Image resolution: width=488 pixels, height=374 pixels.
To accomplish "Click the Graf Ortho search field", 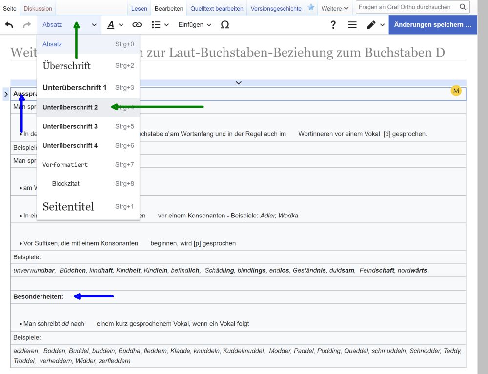I will (405, 7).
